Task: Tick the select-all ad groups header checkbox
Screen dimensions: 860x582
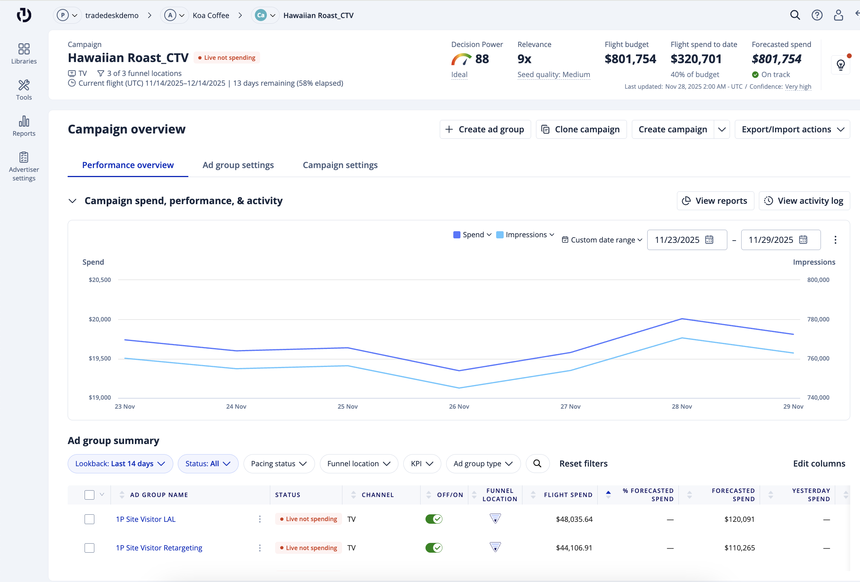Action: pyautogui.click(x=89, y=495)
